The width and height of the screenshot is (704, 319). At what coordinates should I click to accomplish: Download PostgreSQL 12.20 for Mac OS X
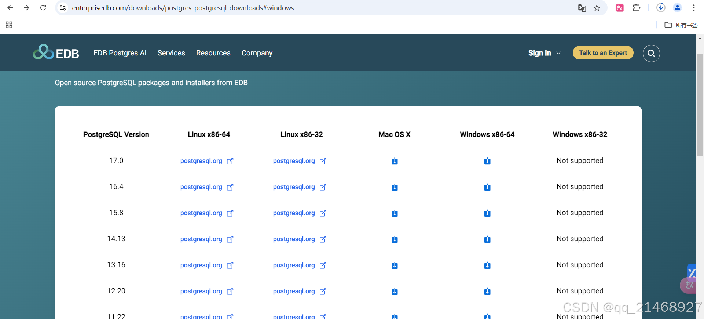click(394, 291)
